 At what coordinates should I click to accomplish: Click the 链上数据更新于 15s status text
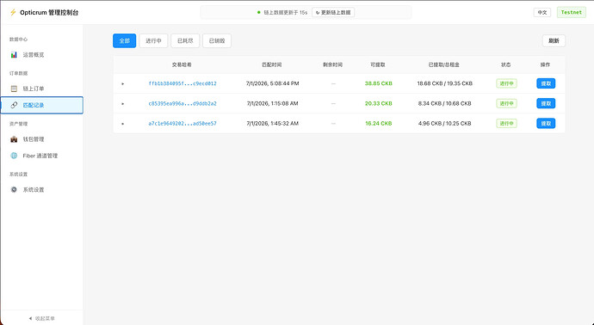pos(286,13)
